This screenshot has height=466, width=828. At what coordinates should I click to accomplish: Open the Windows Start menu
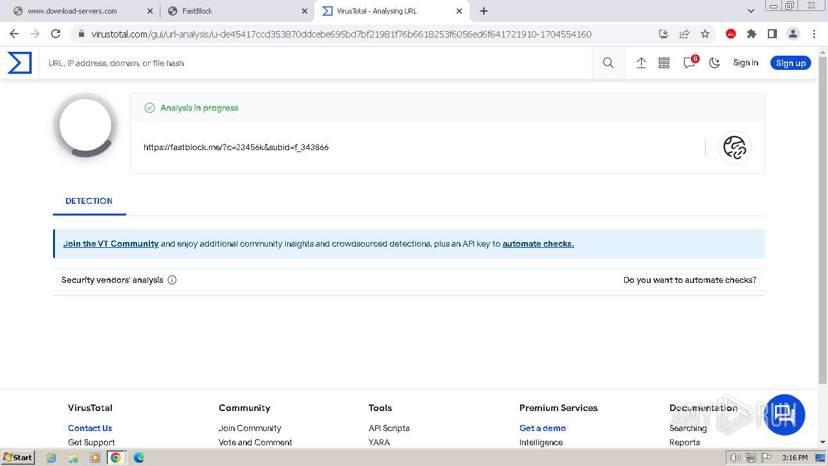pyautogui.click(x=17, y=458)
